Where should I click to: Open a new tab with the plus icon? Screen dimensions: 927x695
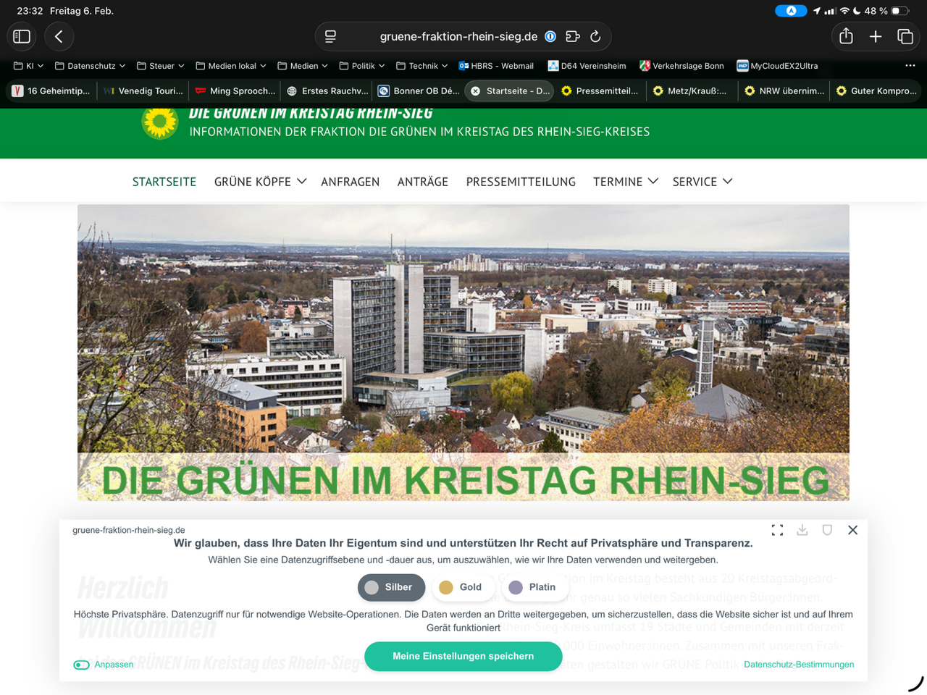[876, 36]
